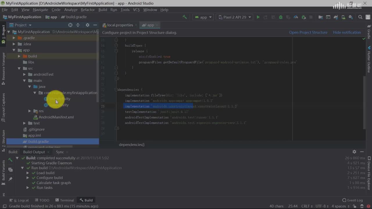Open the Tools menu
This screenshot has height=209, width=372.
125,10
